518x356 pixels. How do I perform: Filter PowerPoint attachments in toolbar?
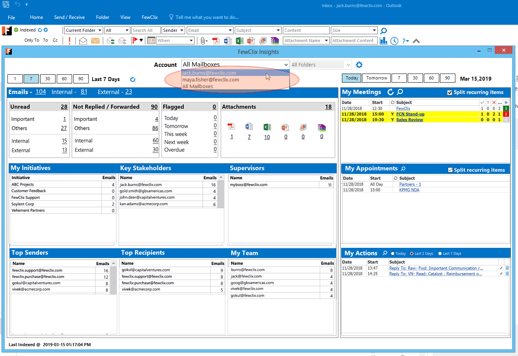(x=251, y=41)
